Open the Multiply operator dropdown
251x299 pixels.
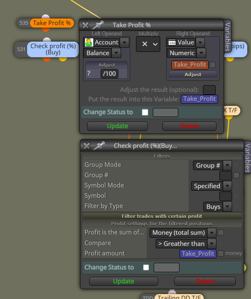click(x=148, y=44)
